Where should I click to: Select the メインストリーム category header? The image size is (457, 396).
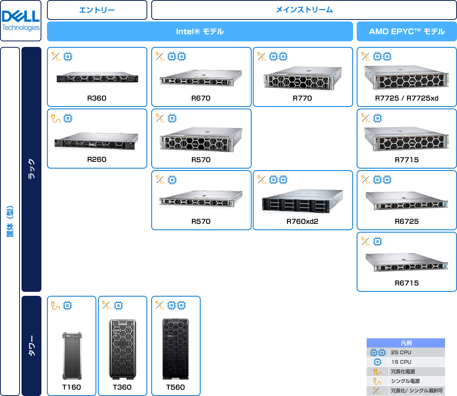point(304,10)
